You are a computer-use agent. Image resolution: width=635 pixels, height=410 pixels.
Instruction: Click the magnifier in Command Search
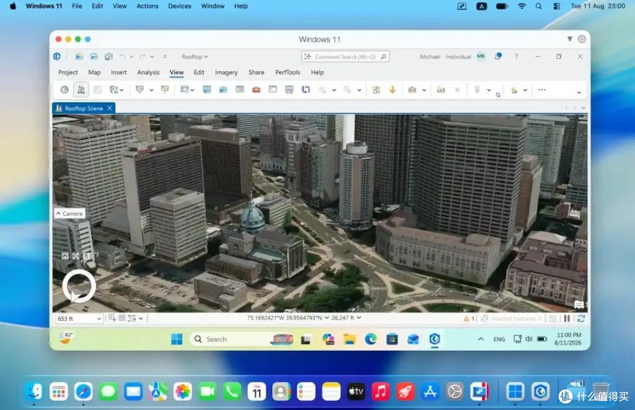(383, 56)
